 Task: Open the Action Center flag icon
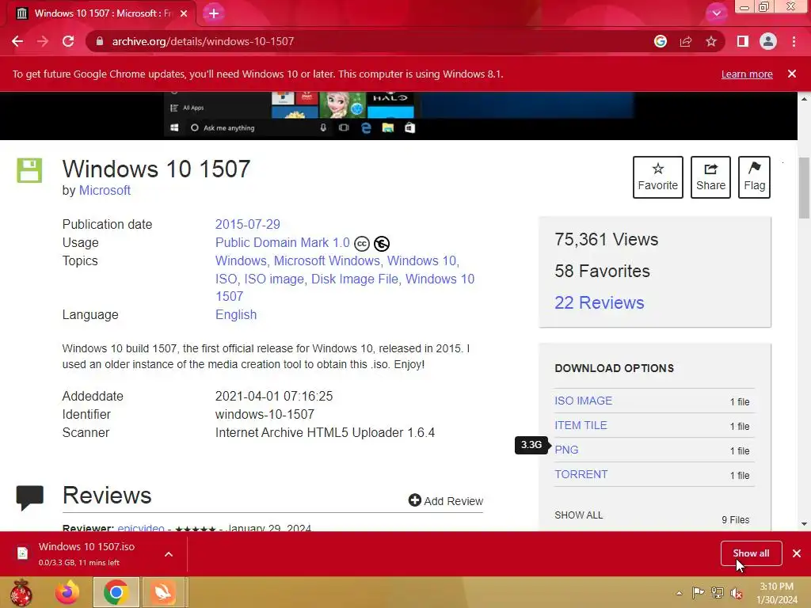(698, 593)
